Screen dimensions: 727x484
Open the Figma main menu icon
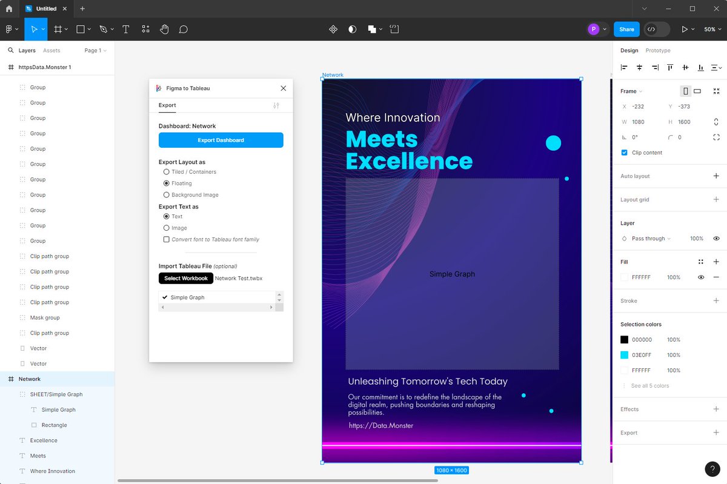[x=9, y=29]
